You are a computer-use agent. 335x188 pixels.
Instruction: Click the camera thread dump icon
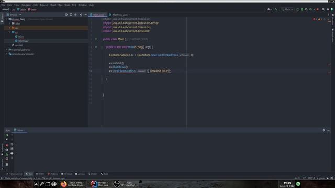coord(7,150)
